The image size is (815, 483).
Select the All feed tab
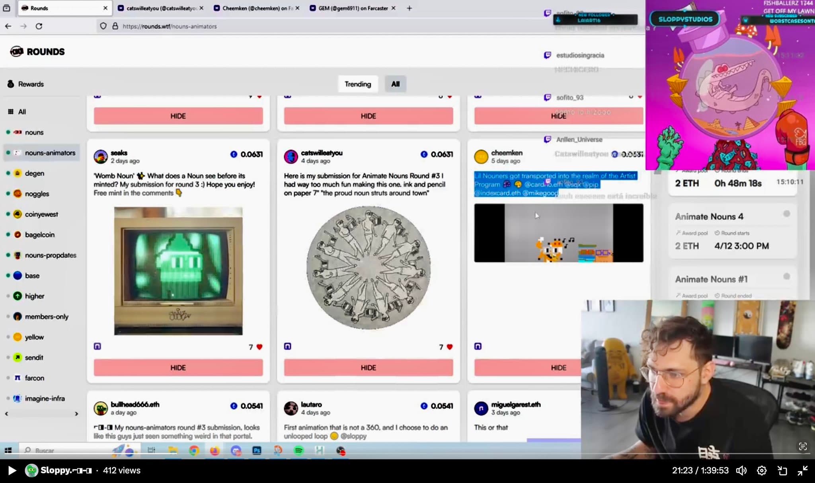(x=395, y=84)
